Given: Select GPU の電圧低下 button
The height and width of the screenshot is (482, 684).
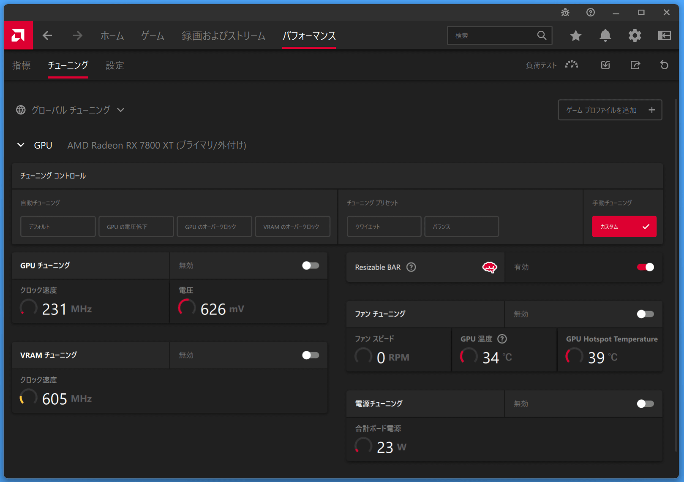Looking at the screenshot, I should (x=136, y=227).
